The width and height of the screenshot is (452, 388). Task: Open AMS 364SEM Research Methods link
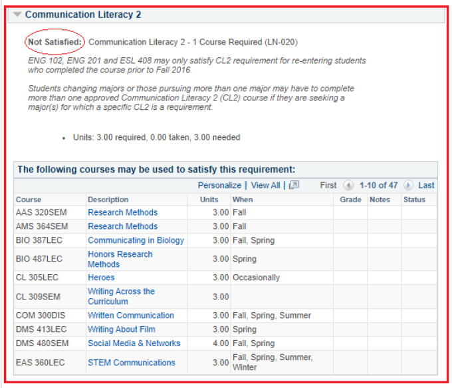pos(122,226)
